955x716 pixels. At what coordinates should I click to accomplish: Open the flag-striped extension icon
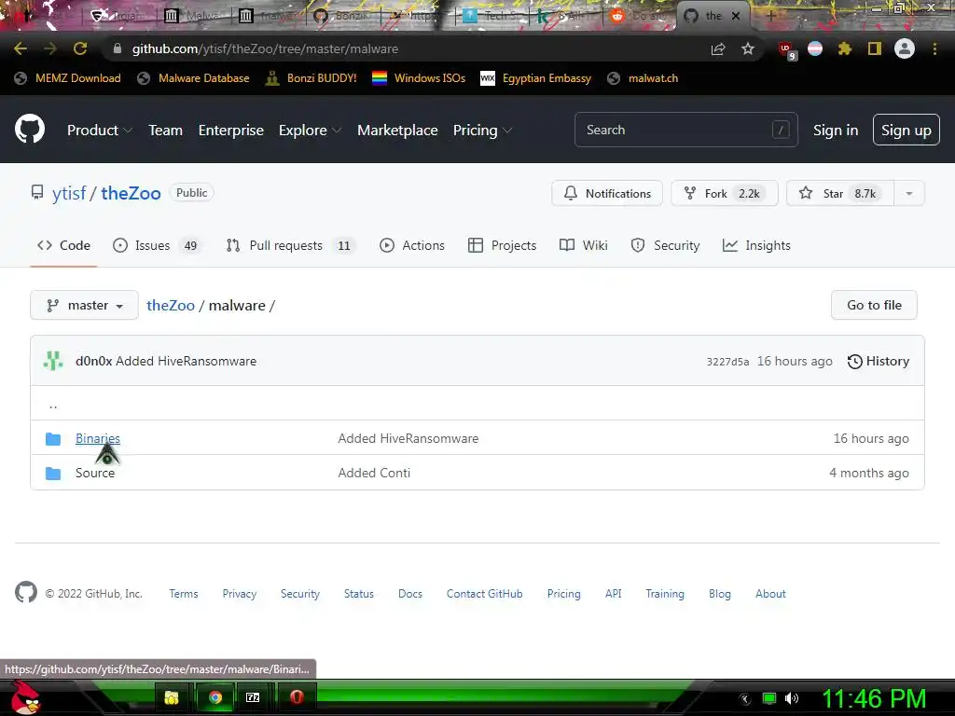tap(815, 48)
